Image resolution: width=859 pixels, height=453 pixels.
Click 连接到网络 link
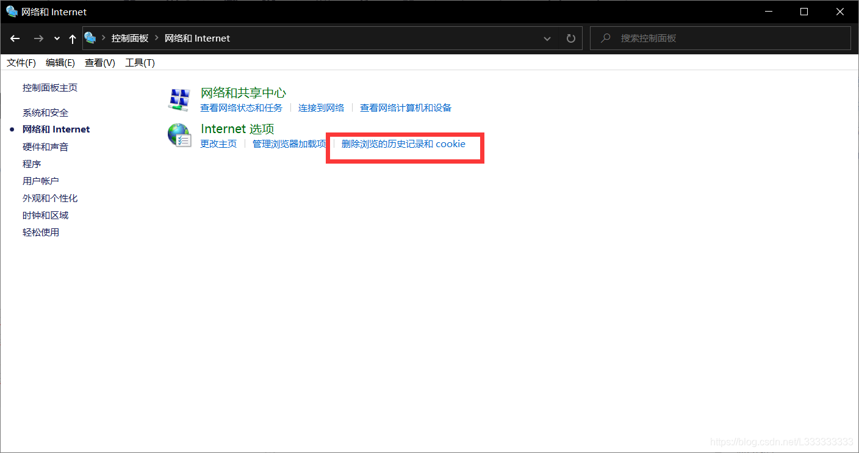point(322,108)
